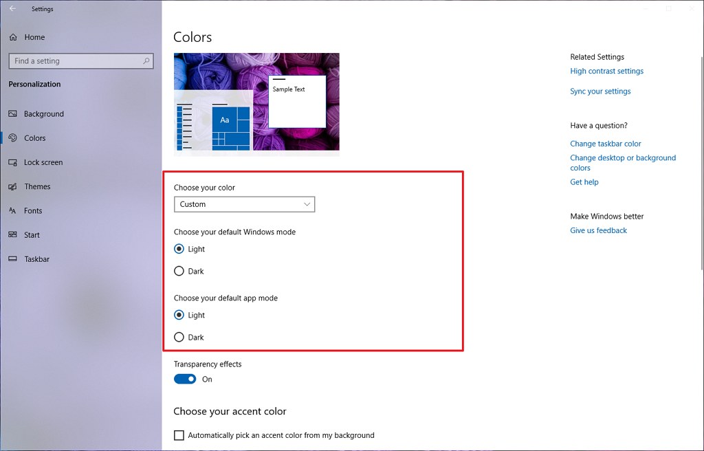Check automatically pick accent color box
Screen dimensions: 704x451
point(179,434)
